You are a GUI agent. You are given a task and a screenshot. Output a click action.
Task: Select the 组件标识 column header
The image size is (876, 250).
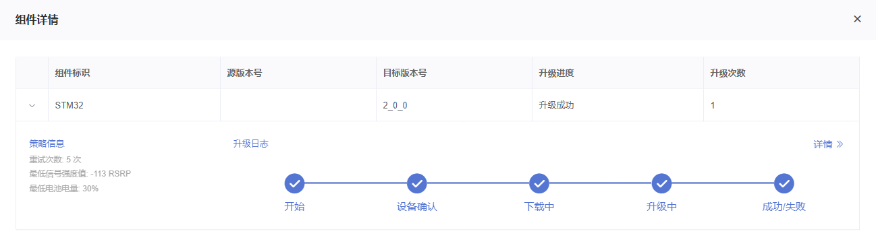coord(134,73)
